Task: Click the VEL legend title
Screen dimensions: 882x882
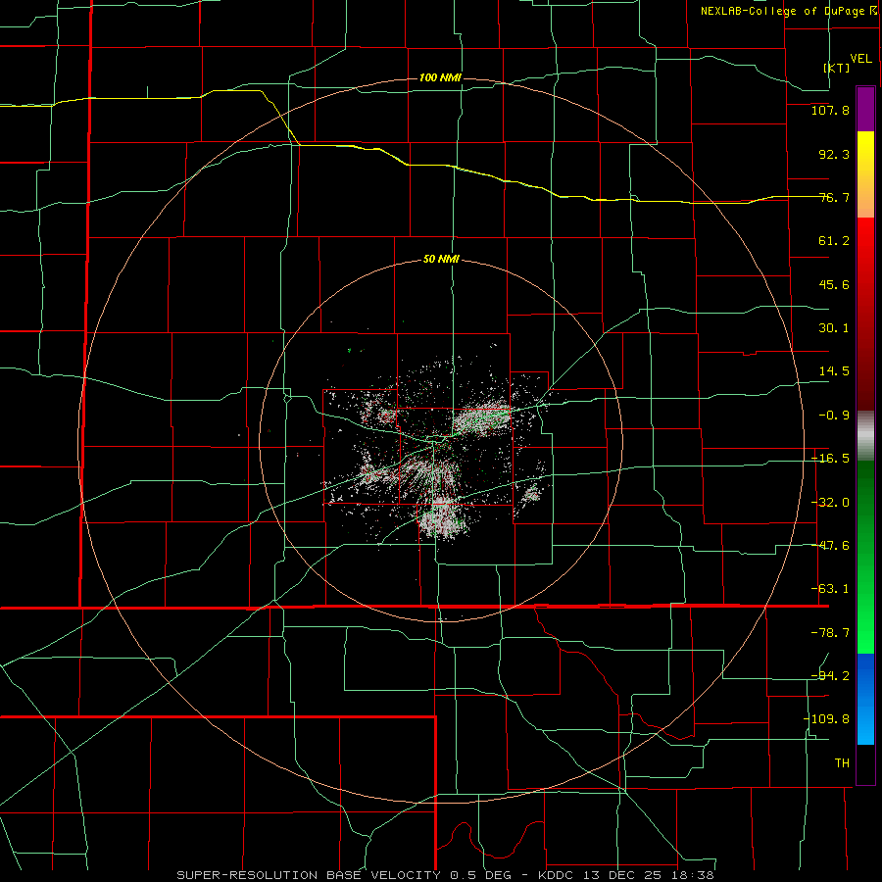Action: [860, 59]
